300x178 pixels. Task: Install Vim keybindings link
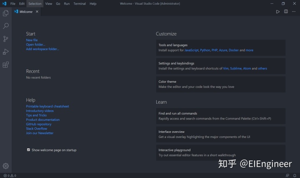(x=226, y=69)
